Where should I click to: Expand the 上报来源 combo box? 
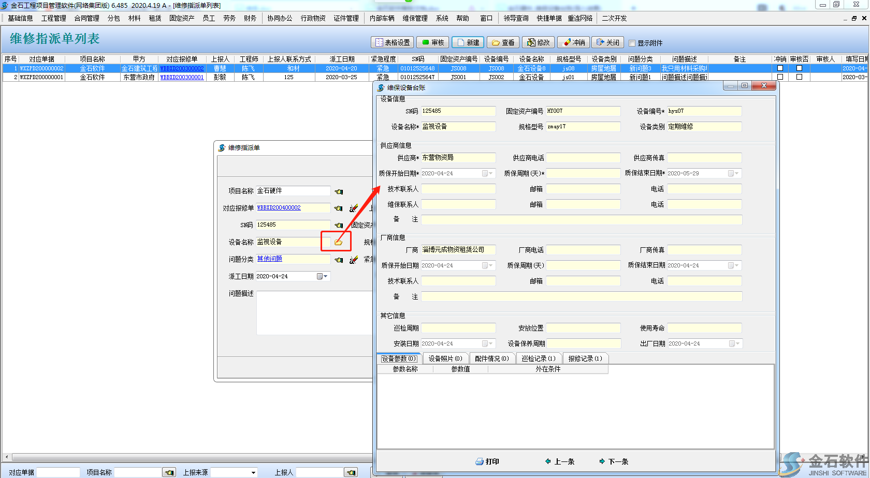pyautogui.click(x=253, y=472)
